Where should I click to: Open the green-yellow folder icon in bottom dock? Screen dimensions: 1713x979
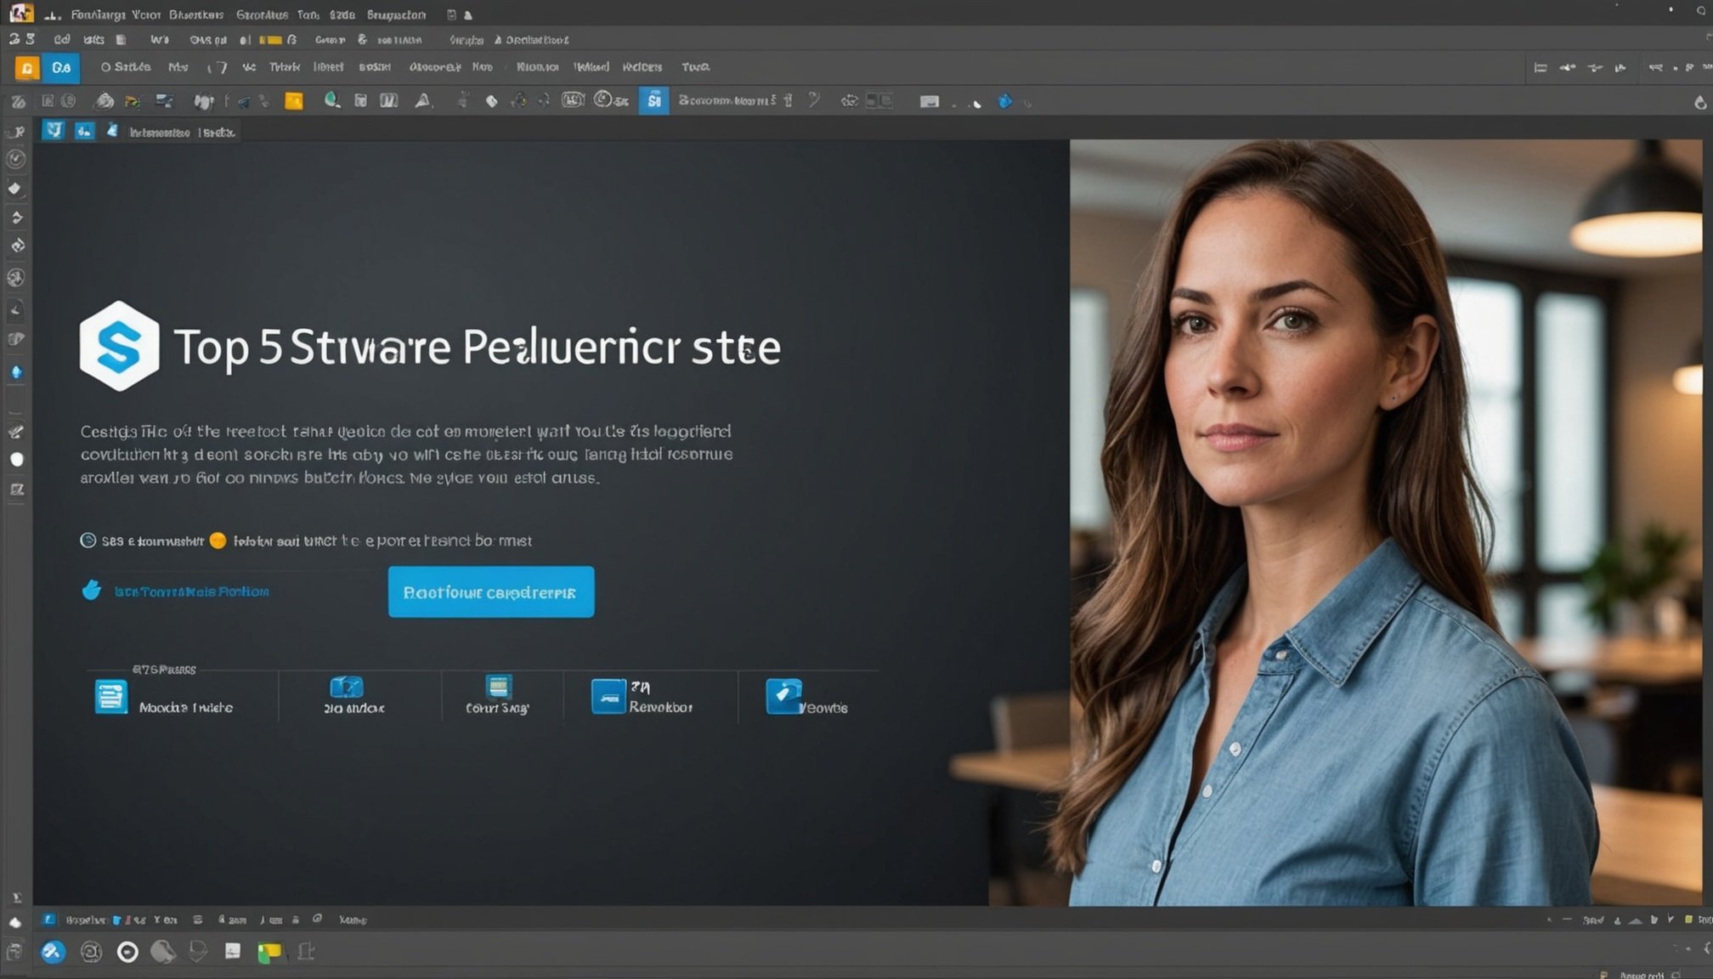point(269,952)
